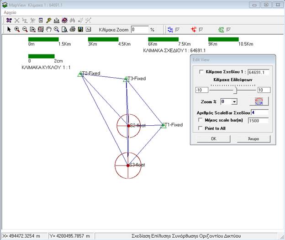Click the printer icon in toolbar
The width and height of the screenshot is (285, 240).
73,29
